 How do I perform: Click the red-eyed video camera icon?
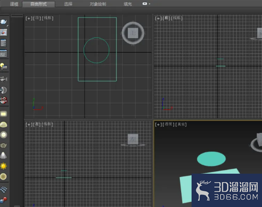coord(4,100)
